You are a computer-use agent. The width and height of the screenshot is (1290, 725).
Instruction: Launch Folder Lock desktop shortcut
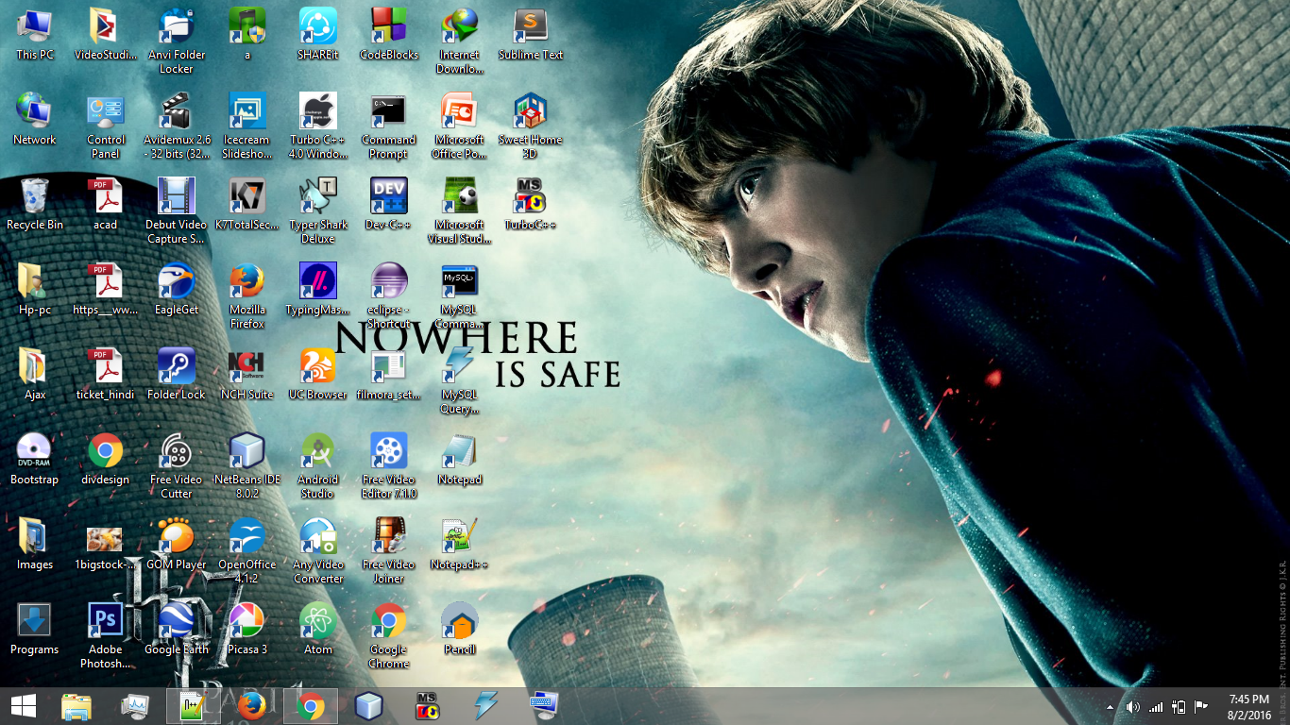177,375
